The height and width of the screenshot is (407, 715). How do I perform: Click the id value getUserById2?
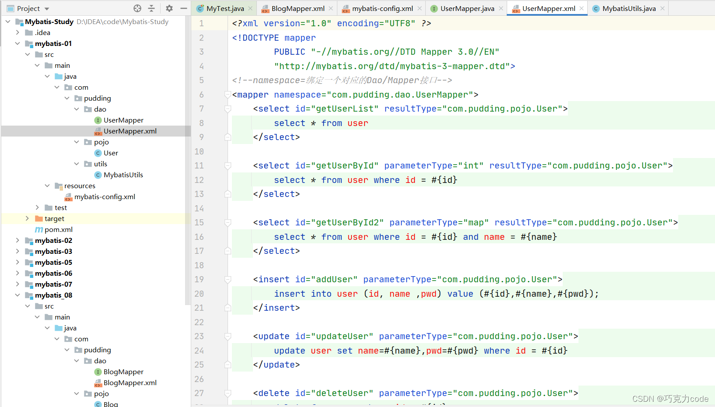347,222
